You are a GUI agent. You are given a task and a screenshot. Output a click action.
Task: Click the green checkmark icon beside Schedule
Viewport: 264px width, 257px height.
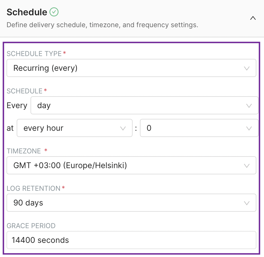pos(54,12)
